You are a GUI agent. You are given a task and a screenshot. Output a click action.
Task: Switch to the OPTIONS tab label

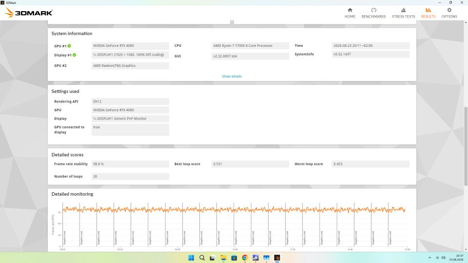(449, 17)
